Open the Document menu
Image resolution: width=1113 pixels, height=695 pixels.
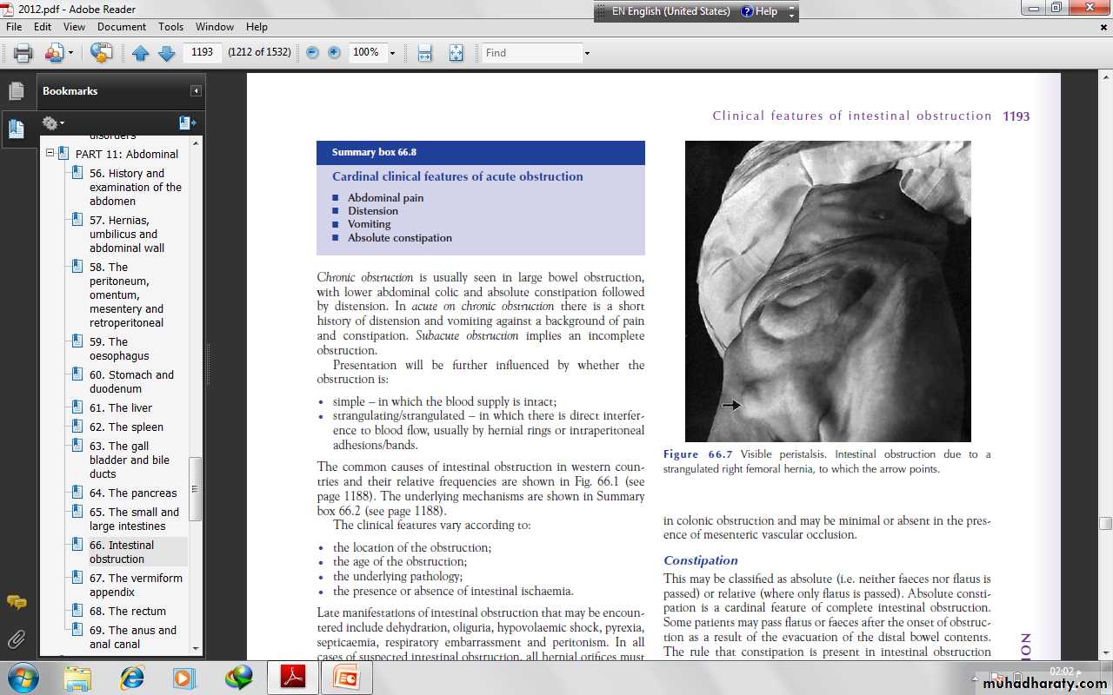(x=121, y=27)
